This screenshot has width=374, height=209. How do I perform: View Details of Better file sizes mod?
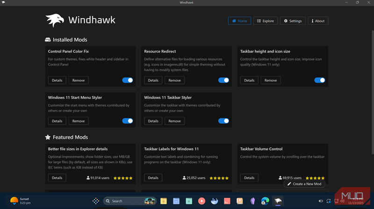(57, 178)
